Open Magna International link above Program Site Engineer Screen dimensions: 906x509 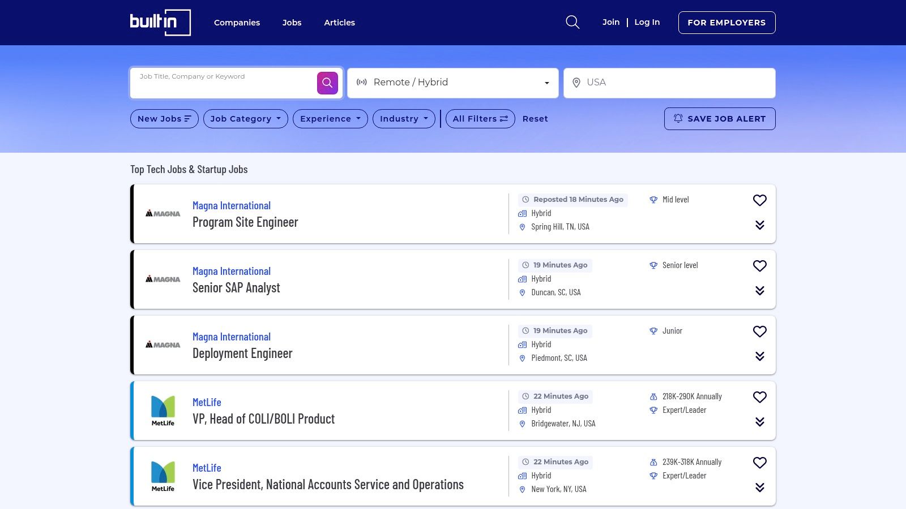(232, 206)
